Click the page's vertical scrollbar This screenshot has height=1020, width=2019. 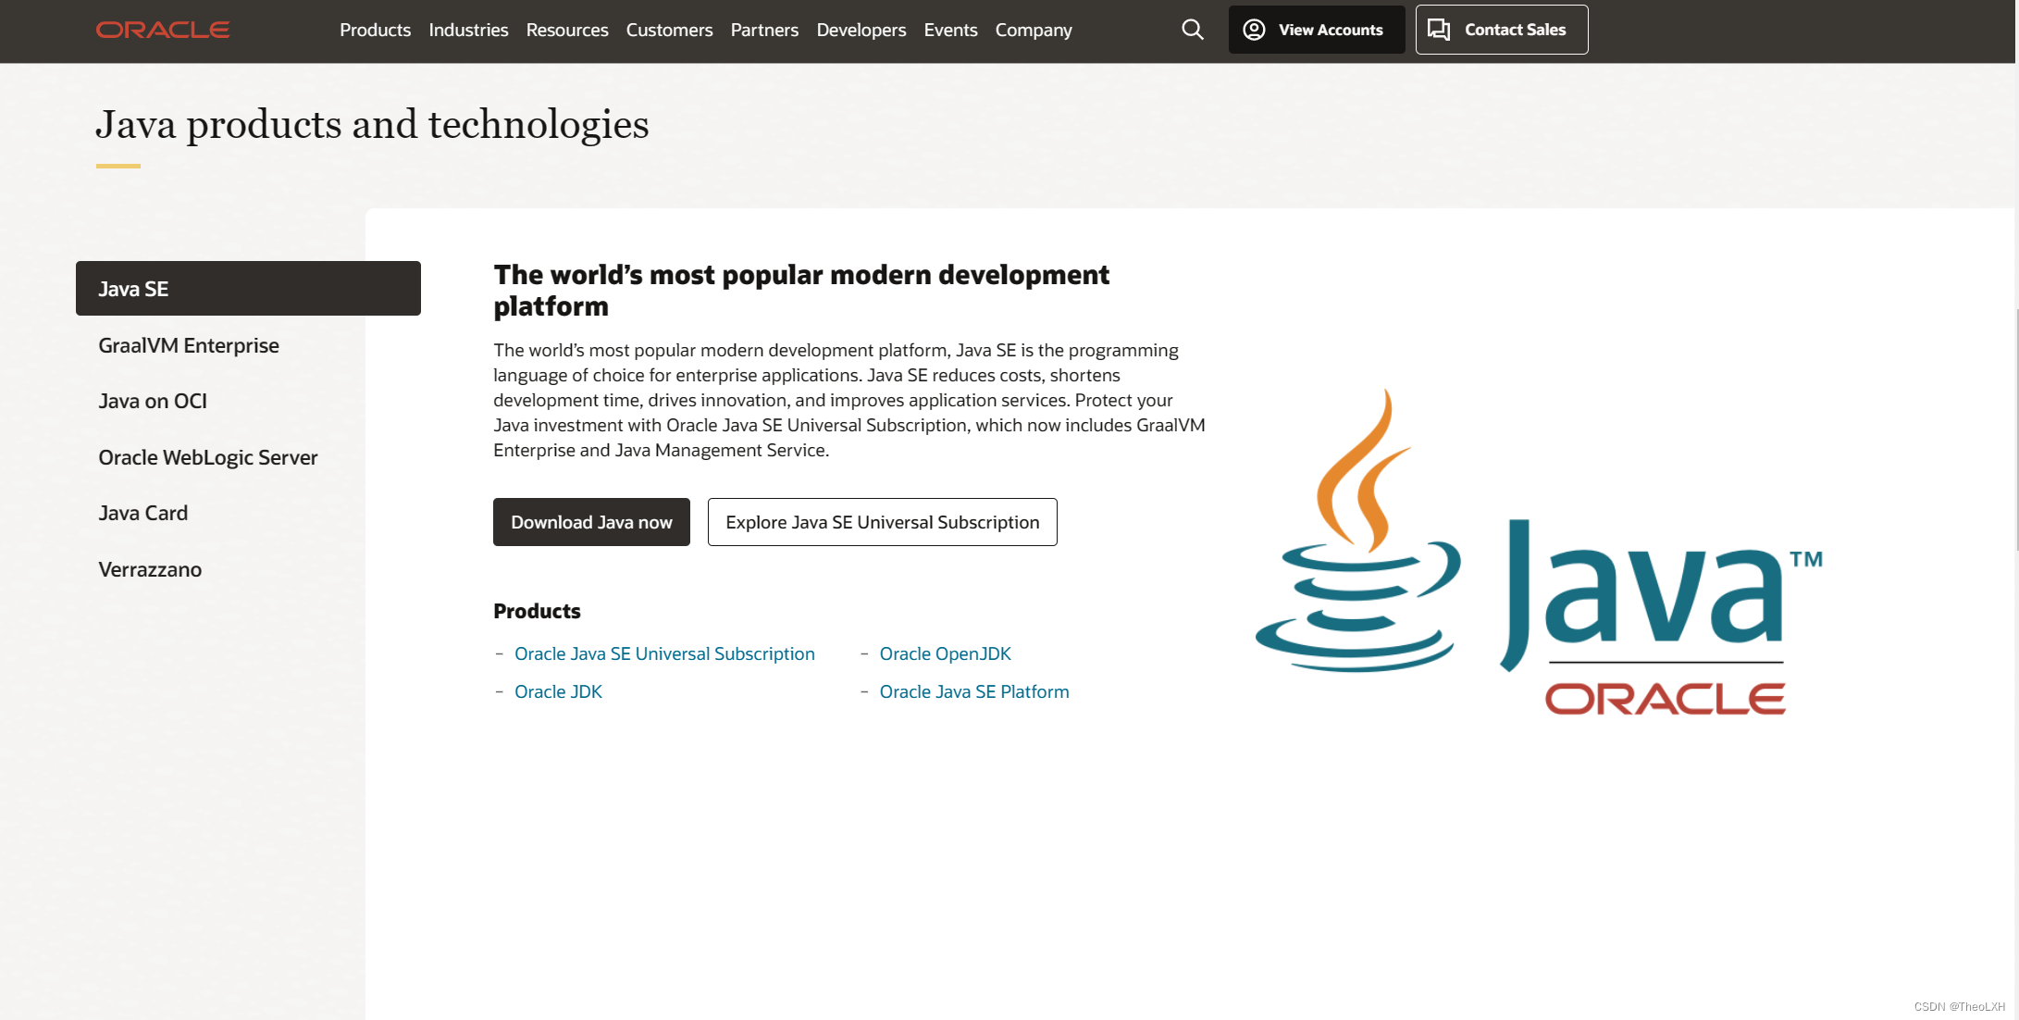[x=2016, y=430]
